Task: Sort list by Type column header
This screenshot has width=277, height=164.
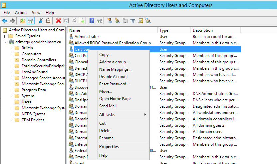Action: click(x=174, y=30)
